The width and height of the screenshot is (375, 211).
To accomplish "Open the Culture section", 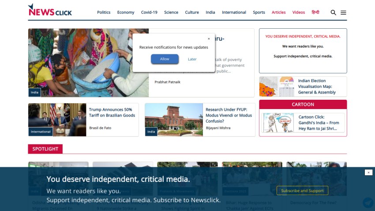I will pos(192,12).
